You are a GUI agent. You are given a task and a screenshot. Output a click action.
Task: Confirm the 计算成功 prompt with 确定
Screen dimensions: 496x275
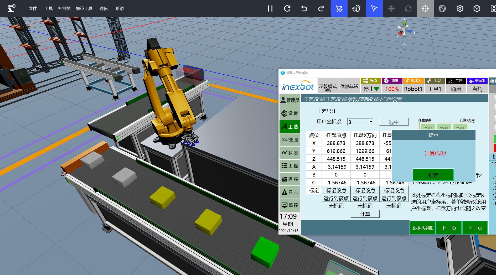click(433, 175)
